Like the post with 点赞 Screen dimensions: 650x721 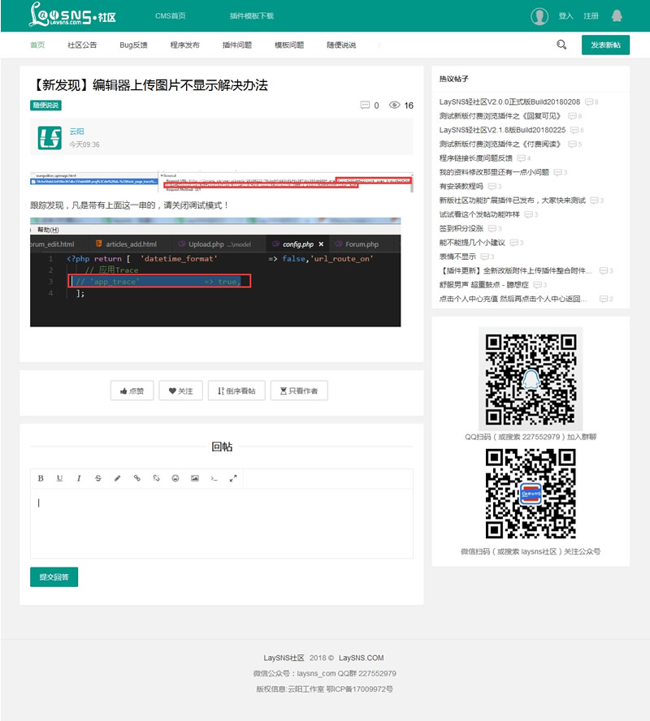tap(132, 391)
